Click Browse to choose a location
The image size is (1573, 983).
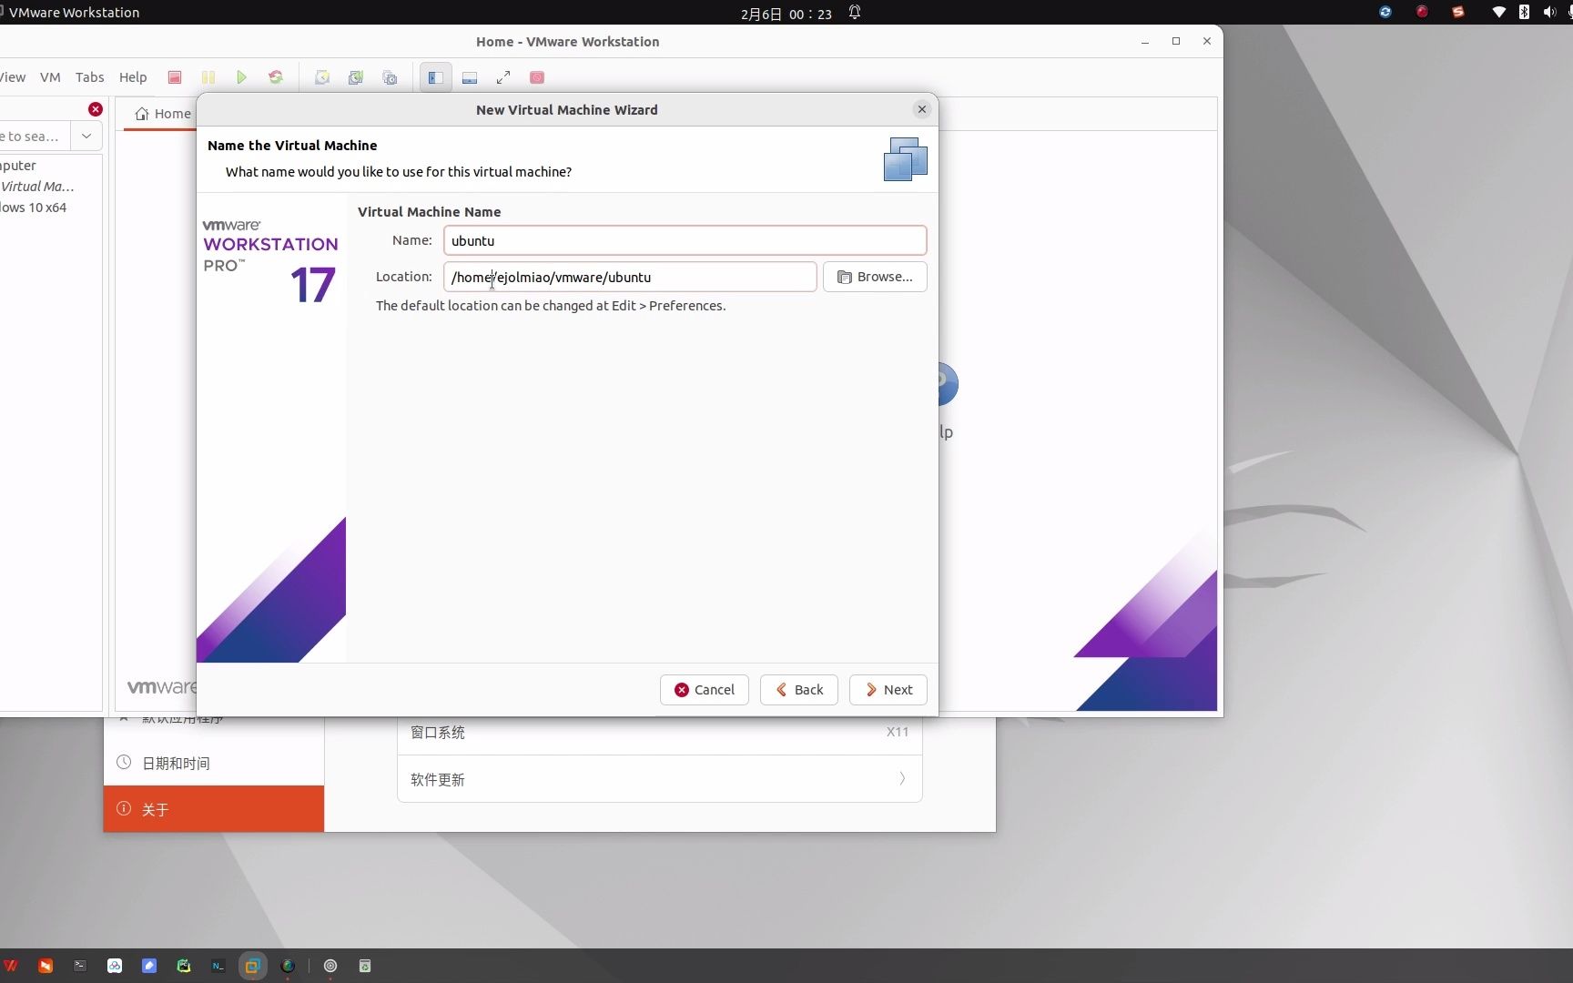pos(875,277)
